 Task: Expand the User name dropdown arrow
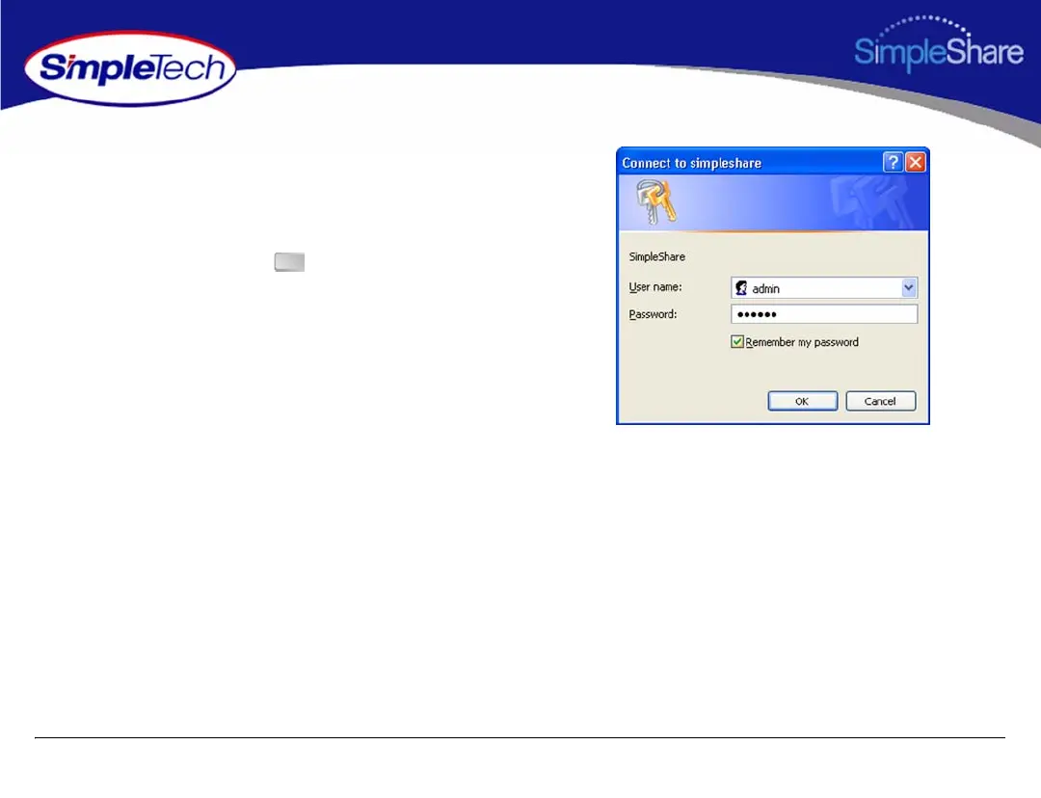click(x=909, y=287)
